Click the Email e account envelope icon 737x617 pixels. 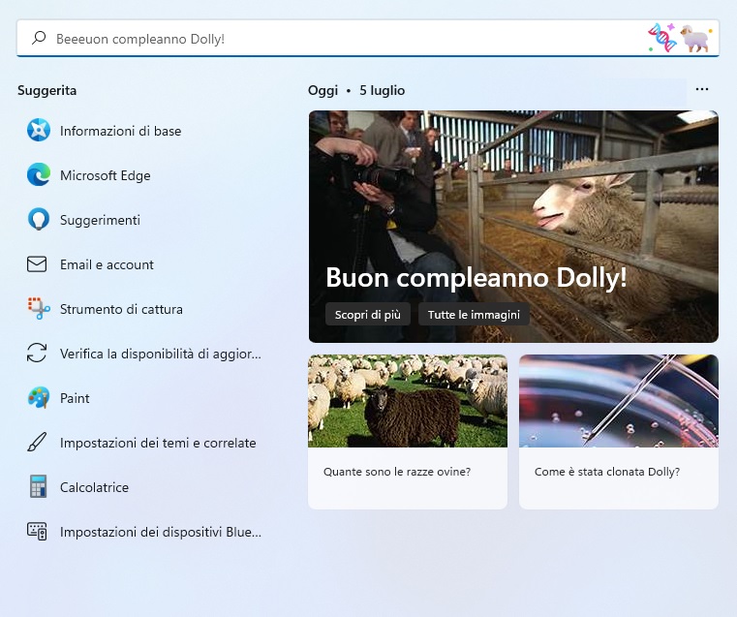pyautogui.click(x=37, y=264)
